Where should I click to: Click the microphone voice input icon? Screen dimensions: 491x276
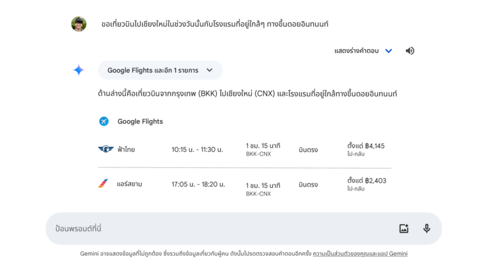coord(426,229)
